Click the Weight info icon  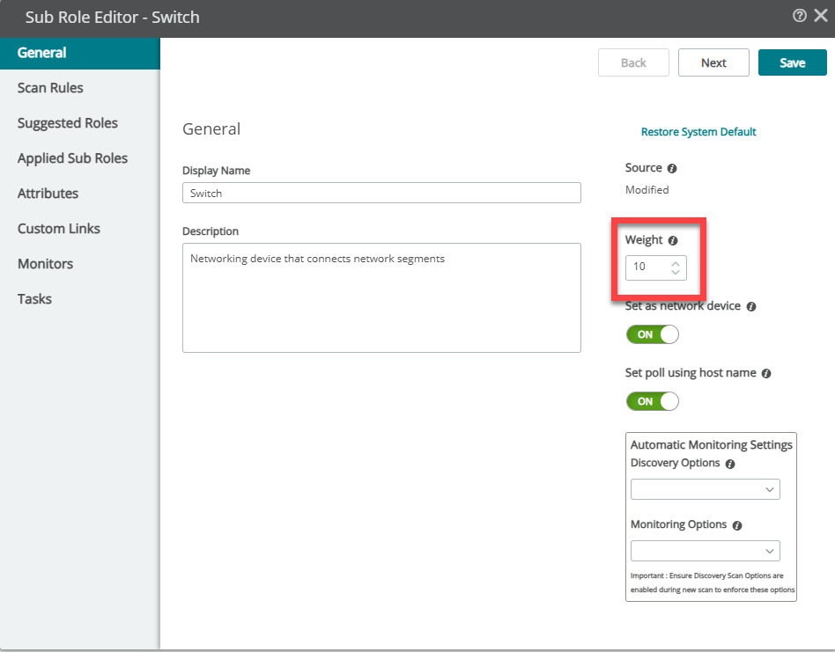[673, 241]
